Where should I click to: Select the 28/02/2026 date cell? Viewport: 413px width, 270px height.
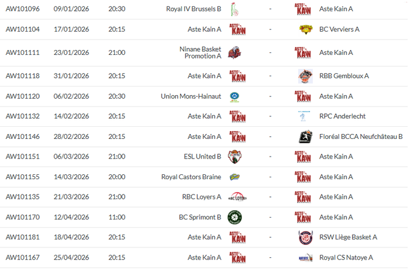tap(71, 137)
